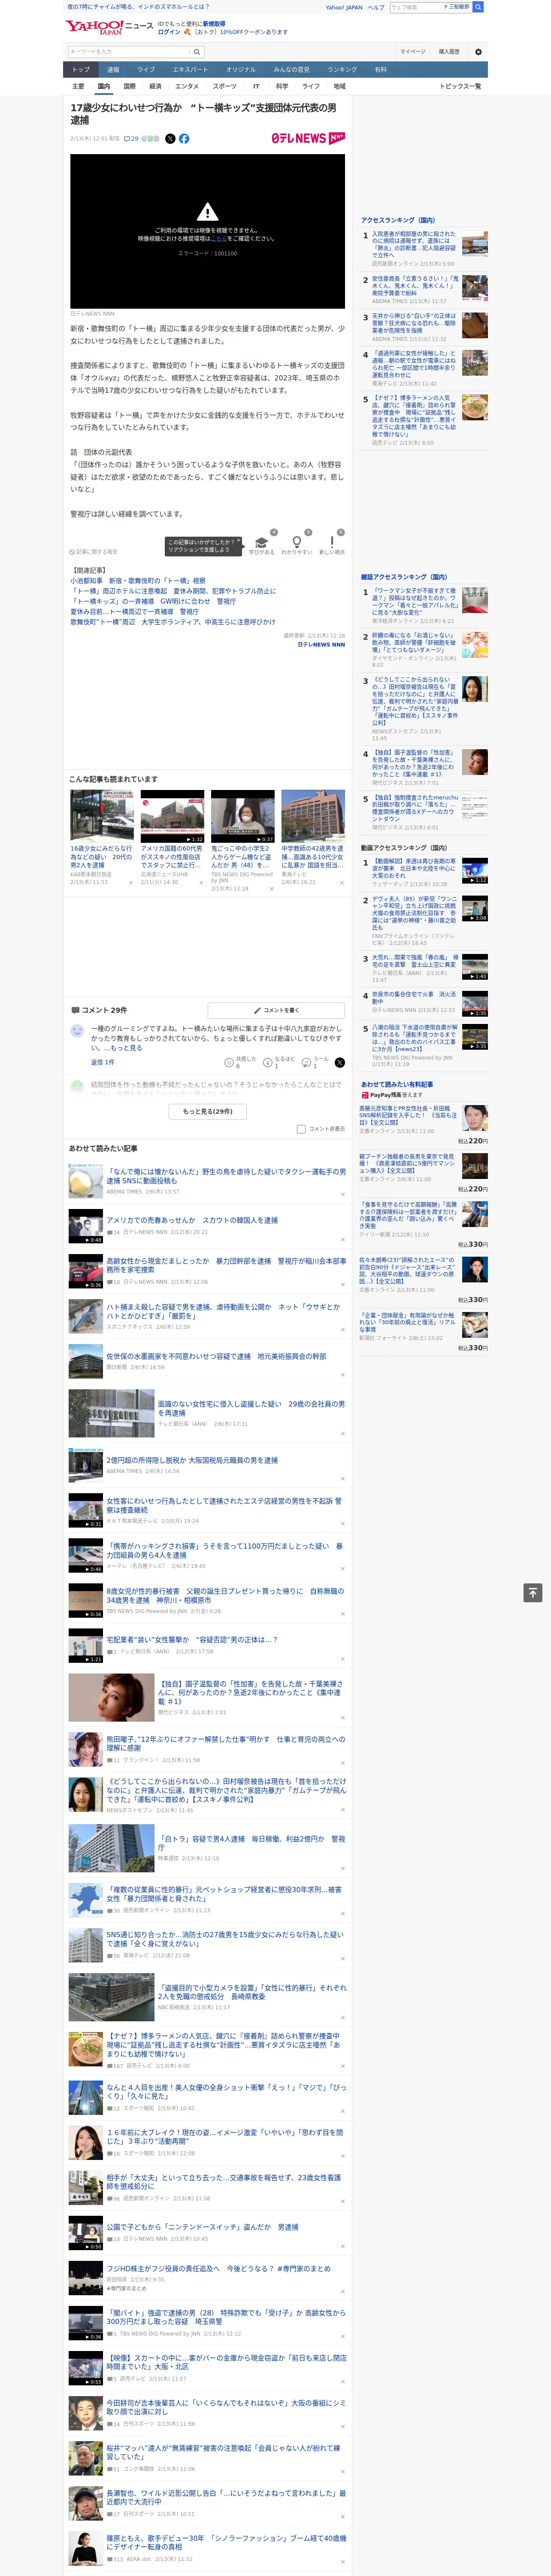The image size is (551, 2576).
Task: Open the トップ navigation tab
Action: coord(81,70)
